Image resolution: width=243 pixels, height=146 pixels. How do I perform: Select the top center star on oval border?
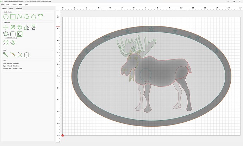(151, 29)
